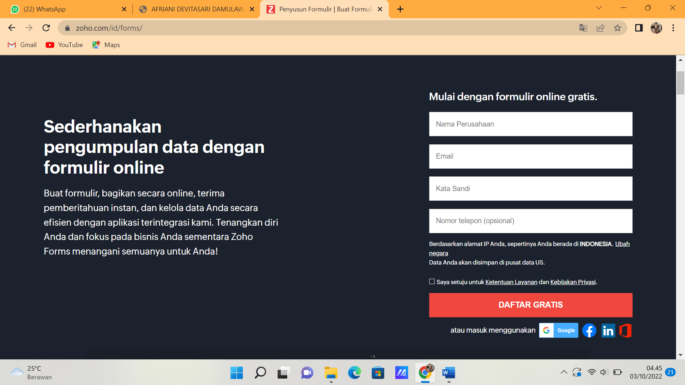
Task: Click the page scrollbar thumb
Action: pos(680,83)
